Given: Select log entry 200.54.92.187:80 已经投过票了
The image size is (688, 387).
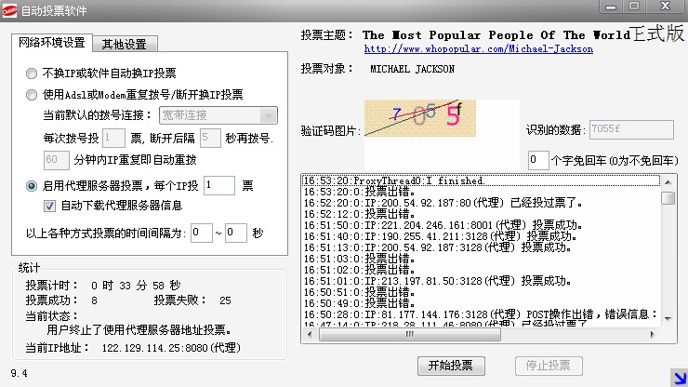Looking at the screenshot, I should click(481, 203).
